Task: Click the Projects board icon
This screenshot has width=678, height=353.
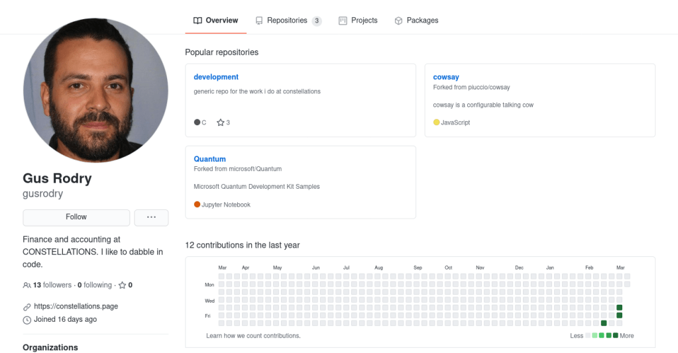Action: [x=343, y=21]
